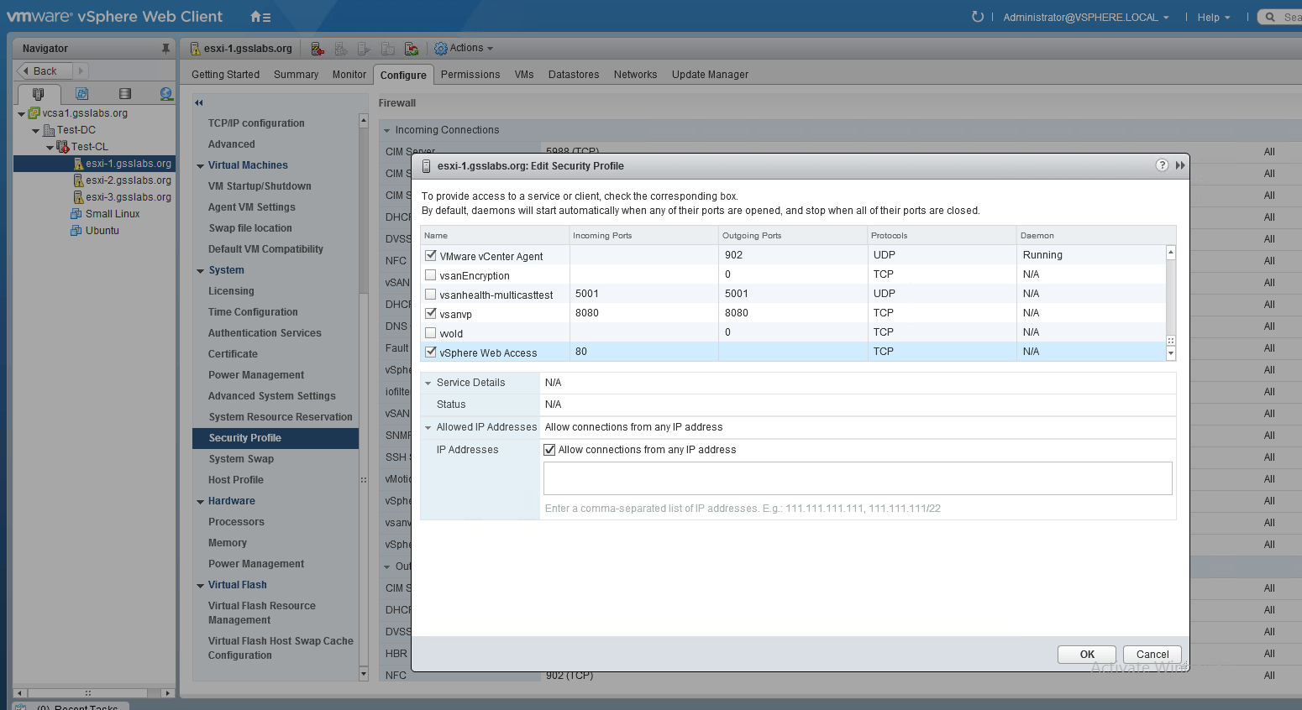Cancel the Edit Security Profile dialog
This screenshot has width=1302, height=710.
1152,655
